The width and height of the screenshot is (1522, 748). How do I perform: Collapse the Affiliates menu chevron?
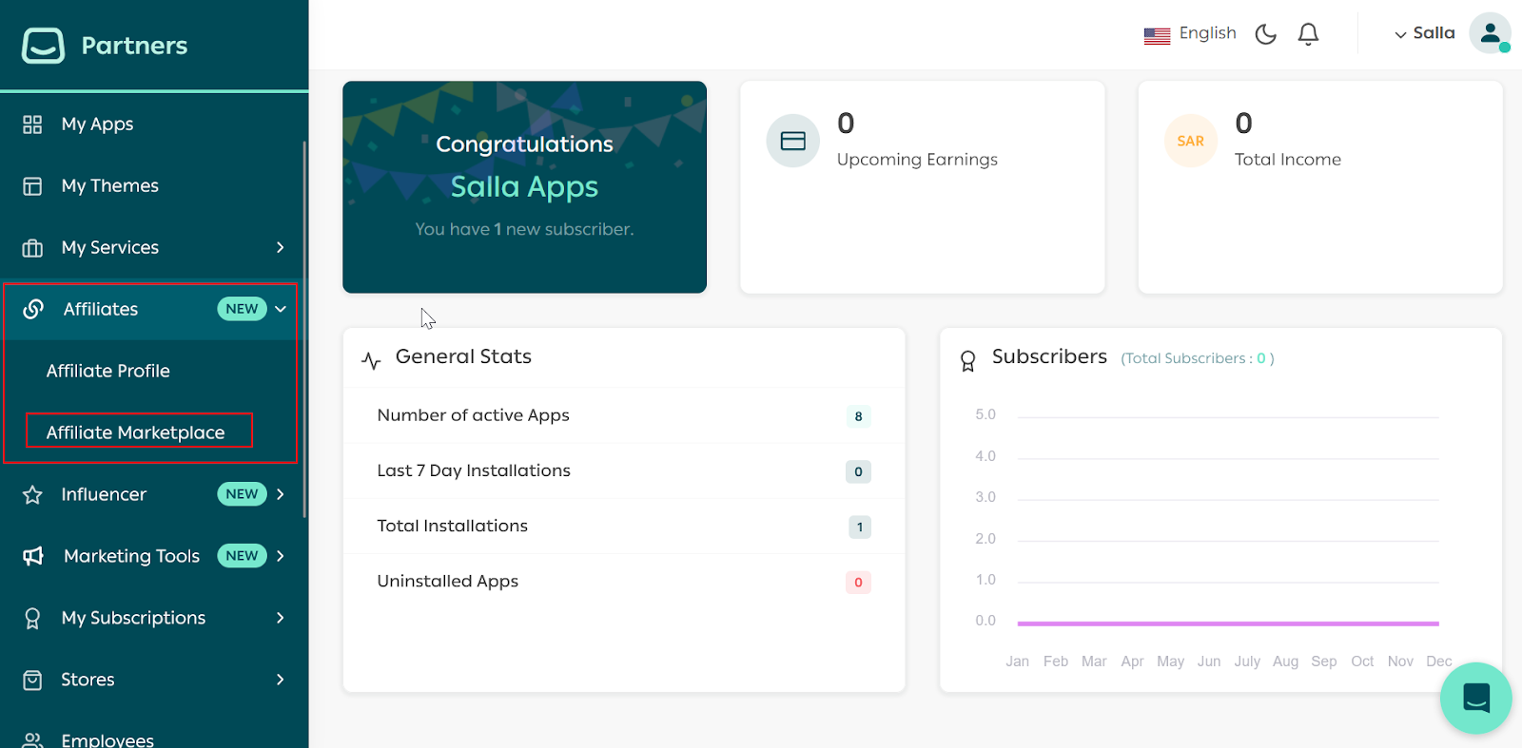coord(281,309)
